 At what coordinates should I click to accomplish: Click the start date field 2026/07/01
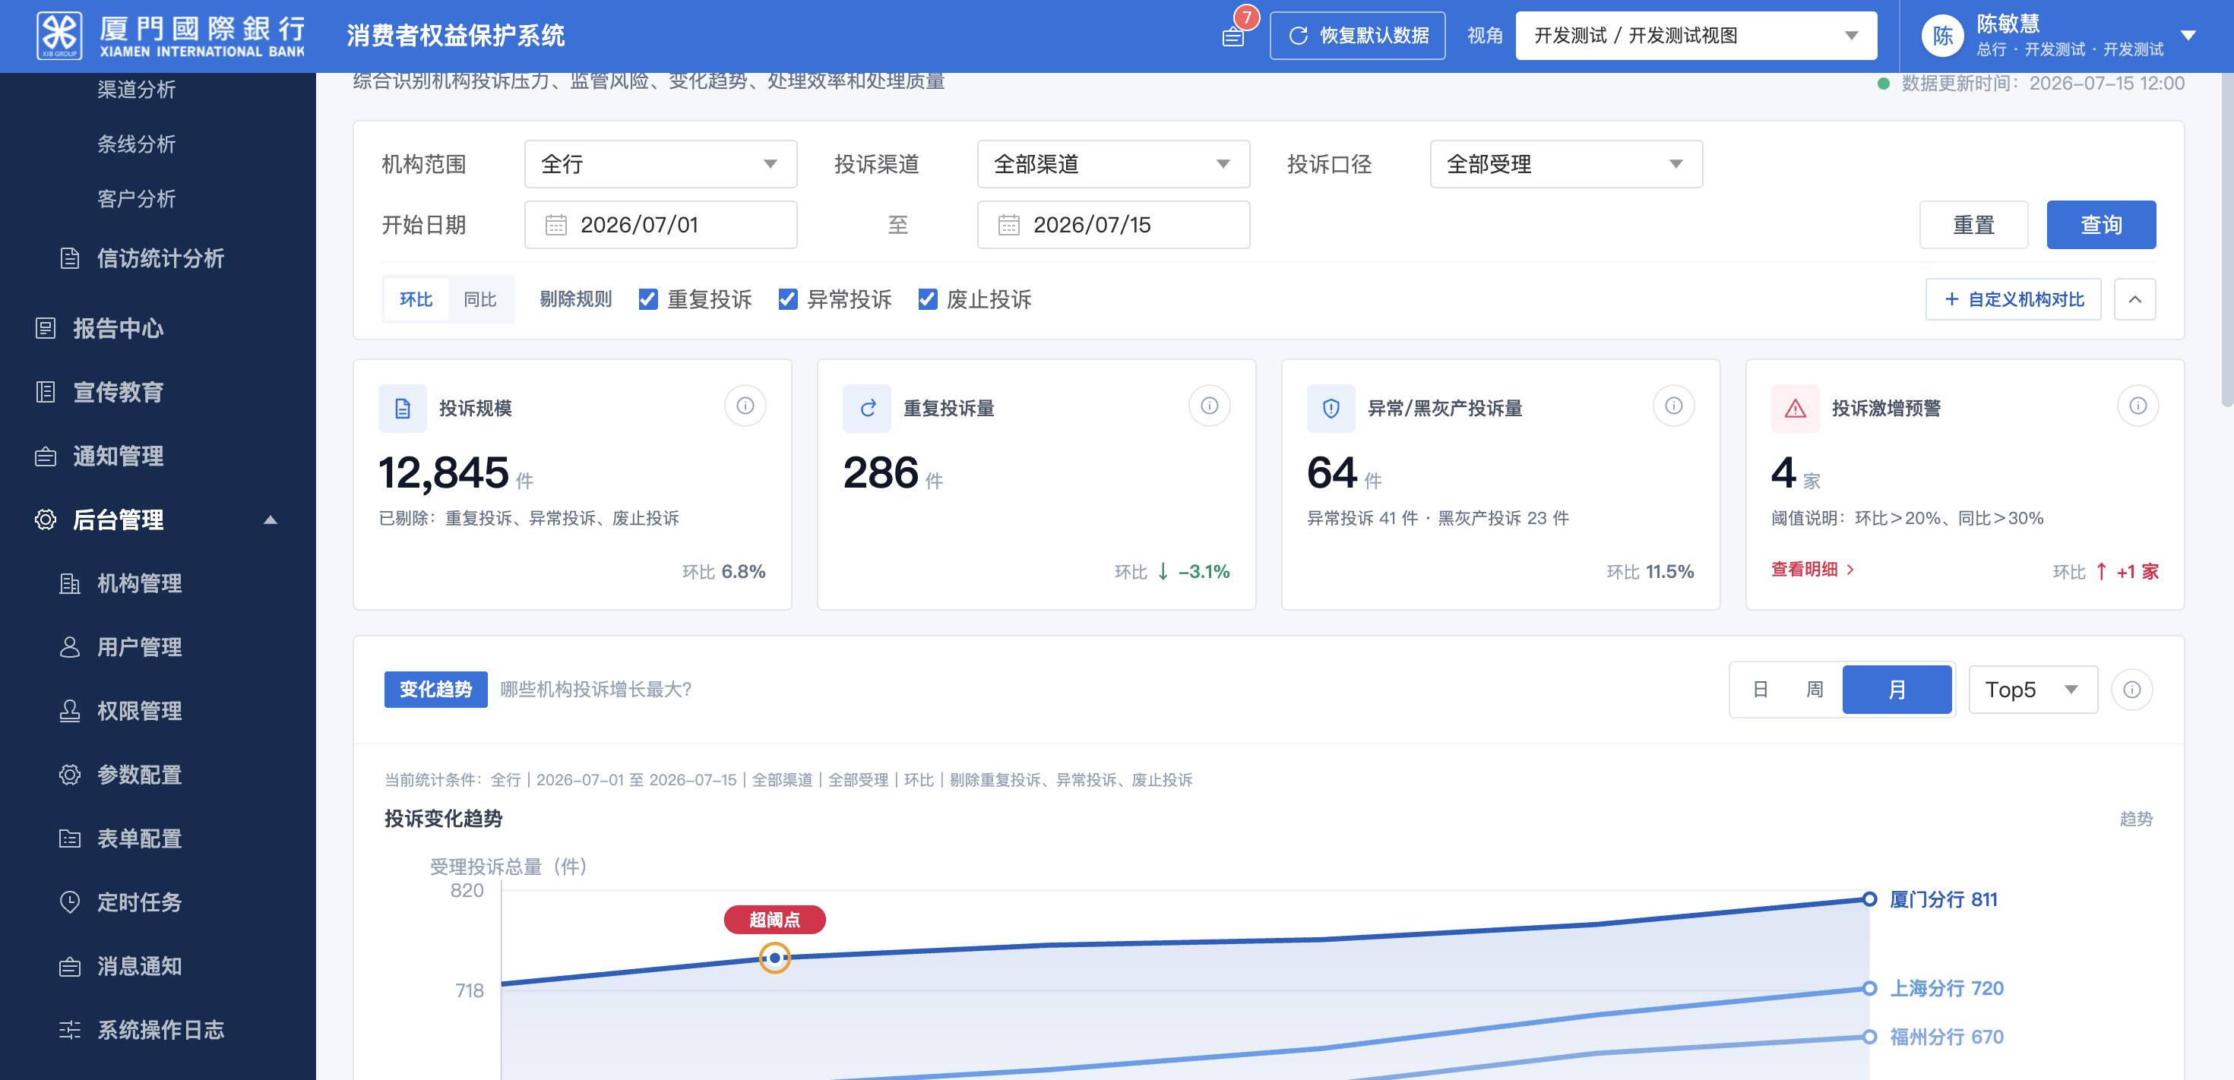661,226
